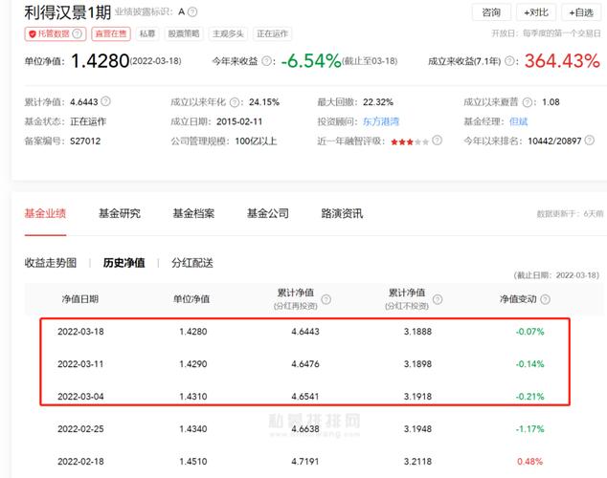Open help icon in 累计净值(分红不投资) column header

click(438, 299)
